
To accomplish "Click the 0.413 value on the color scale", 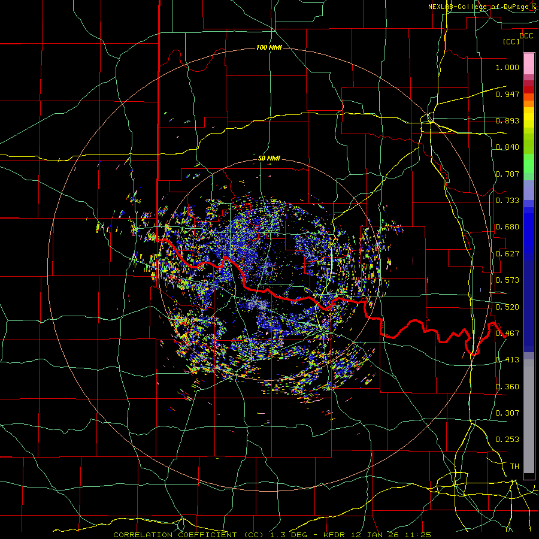I will point(507,360).
